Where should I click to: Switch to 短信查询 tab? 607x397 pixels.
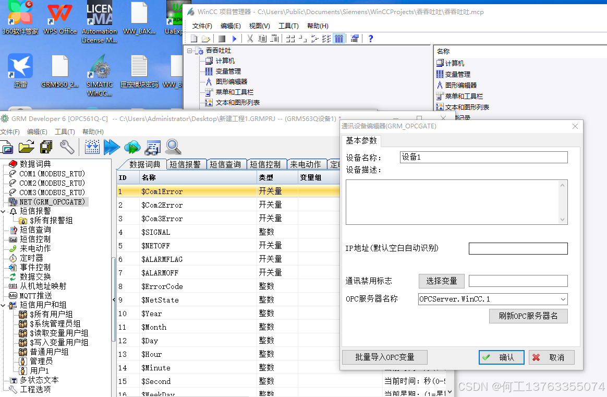tap(225, 165)
